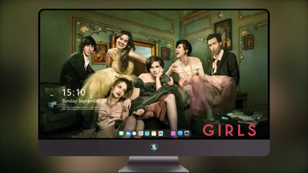
Task: Click the monitor's chin logo badge
Action: pyautogui.click(x=154, y=148)
